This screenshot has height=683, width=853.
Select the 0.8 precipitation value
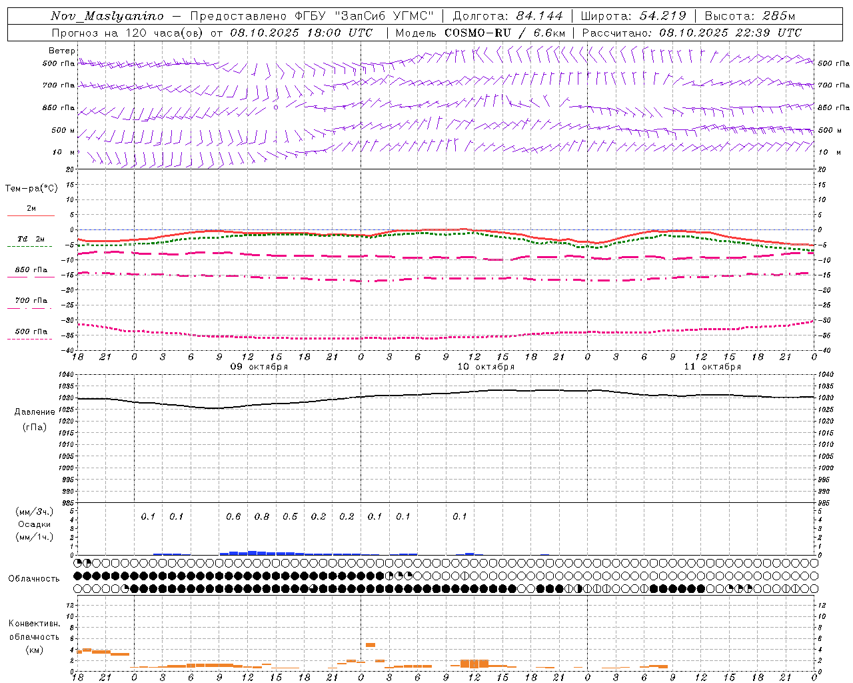pos(262,517)
